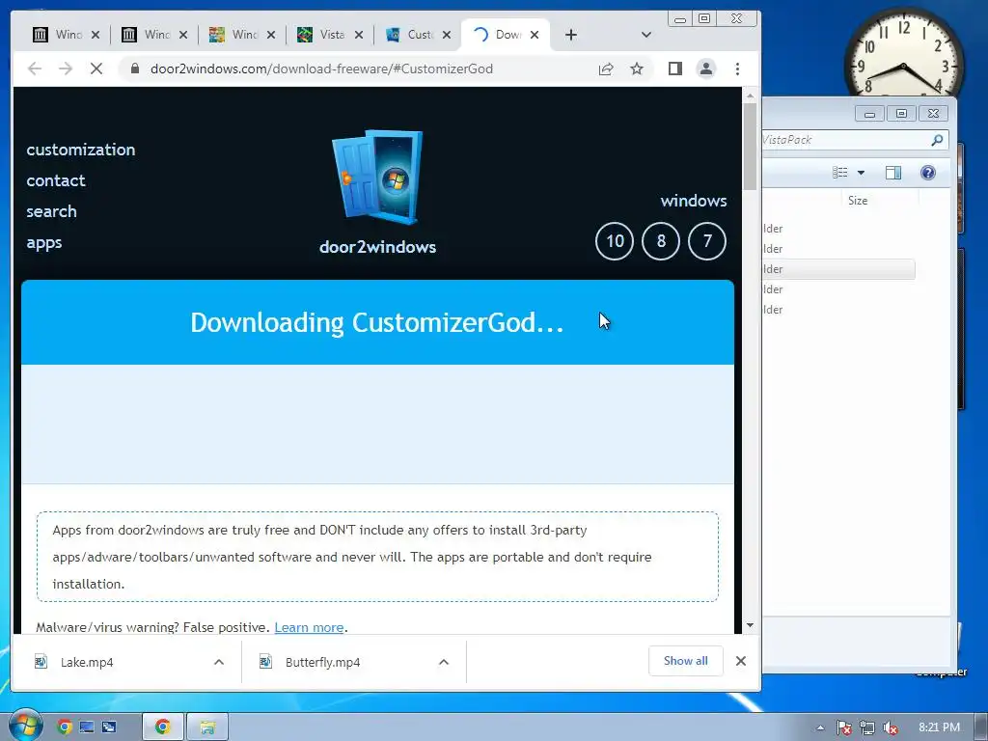Switch to the second Wind tab
The width and height of the screenshot is (988, 741).
(x=148, y=35)
